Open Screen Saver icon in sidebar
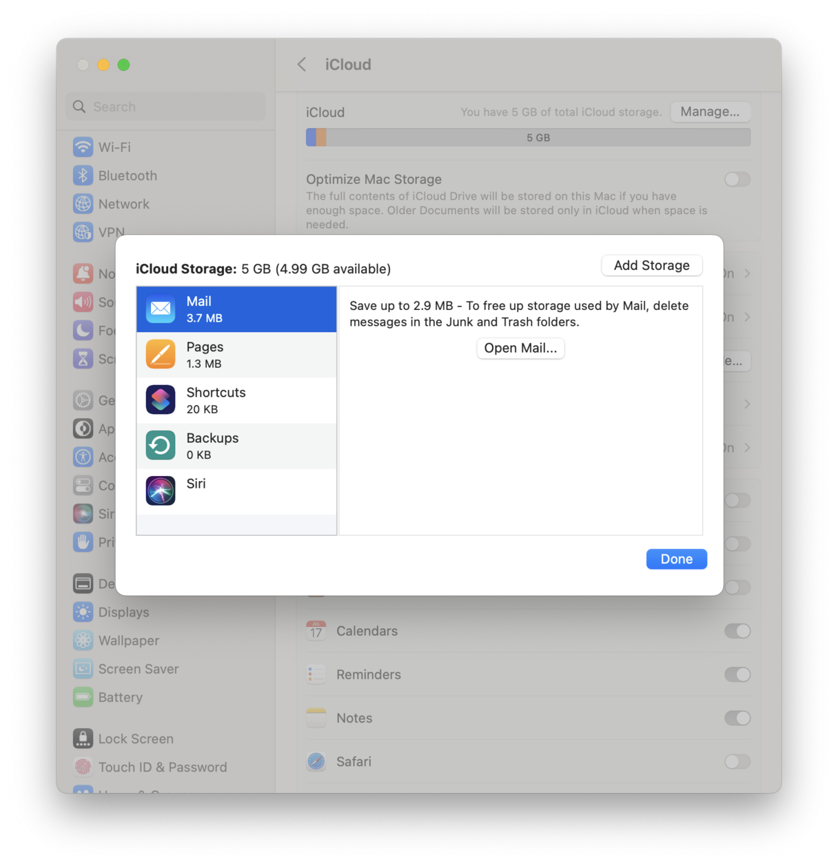 [x=83, y=668]
